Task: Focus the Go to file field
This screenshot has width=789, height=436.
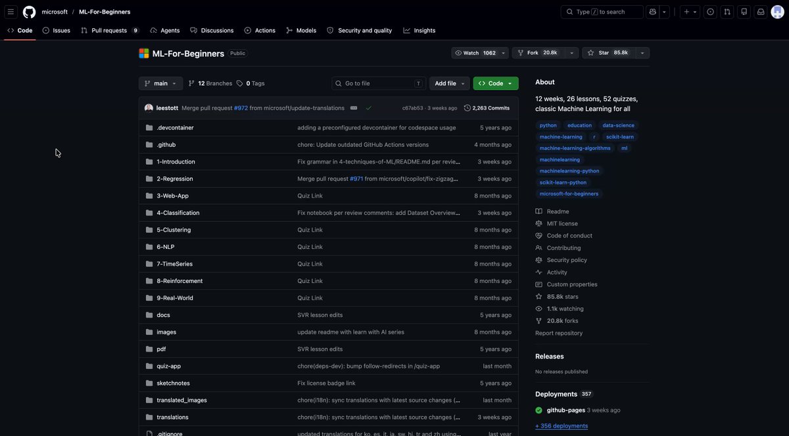Action: pyautogui.click(x=379, y=83)
